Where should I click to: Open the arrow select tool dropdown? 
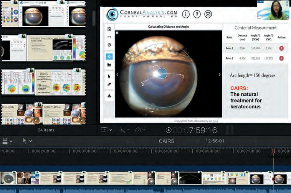[x=27, y=141]
